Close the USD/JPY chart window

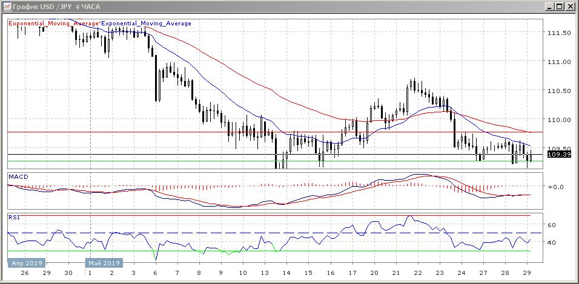click(569, 7)
